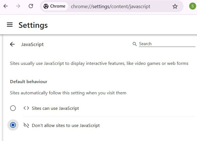Viewport: 197px width, 141px height.
Task: Click the address bar URL text
Action: pos(111,6)
